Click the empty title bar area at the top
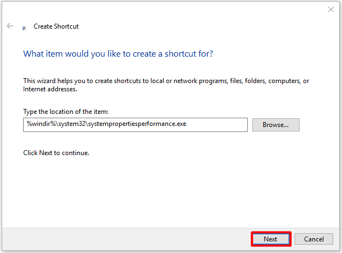Screen dimensions: 342x253 (165, 9)
